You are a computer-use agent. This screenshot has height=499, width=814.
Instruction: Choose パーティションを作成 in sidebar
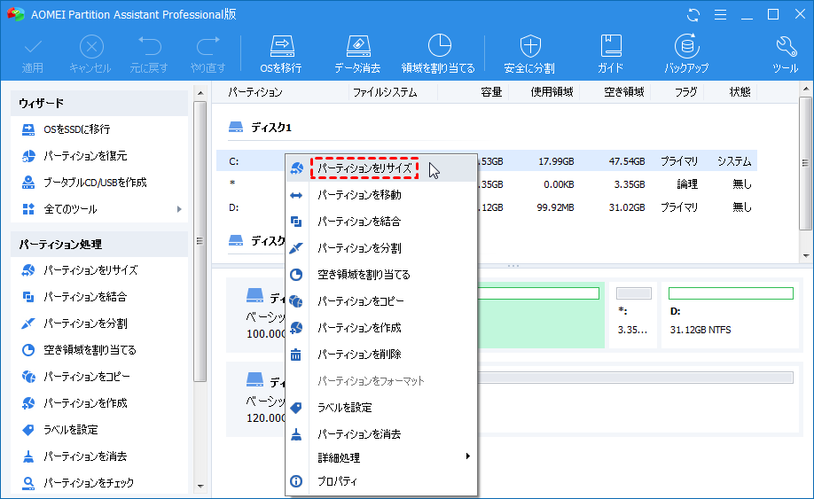coord(74,403)
